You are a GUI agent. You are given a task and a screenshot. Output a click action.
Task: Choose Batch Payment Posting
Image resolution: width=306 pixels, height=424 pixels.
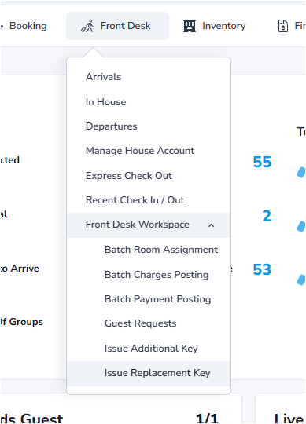pyautogui.click(x=157, y=299)
